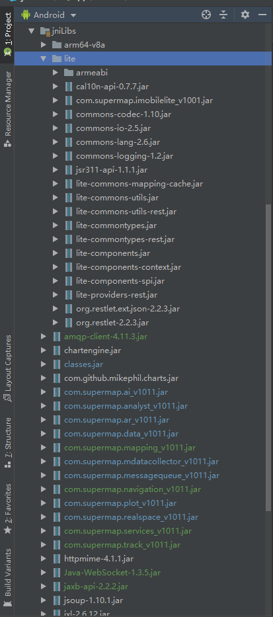Screen dimensions: 273x617
Task: Select com.supermap.mapping_v1011.jar
Action: [130, 448]
